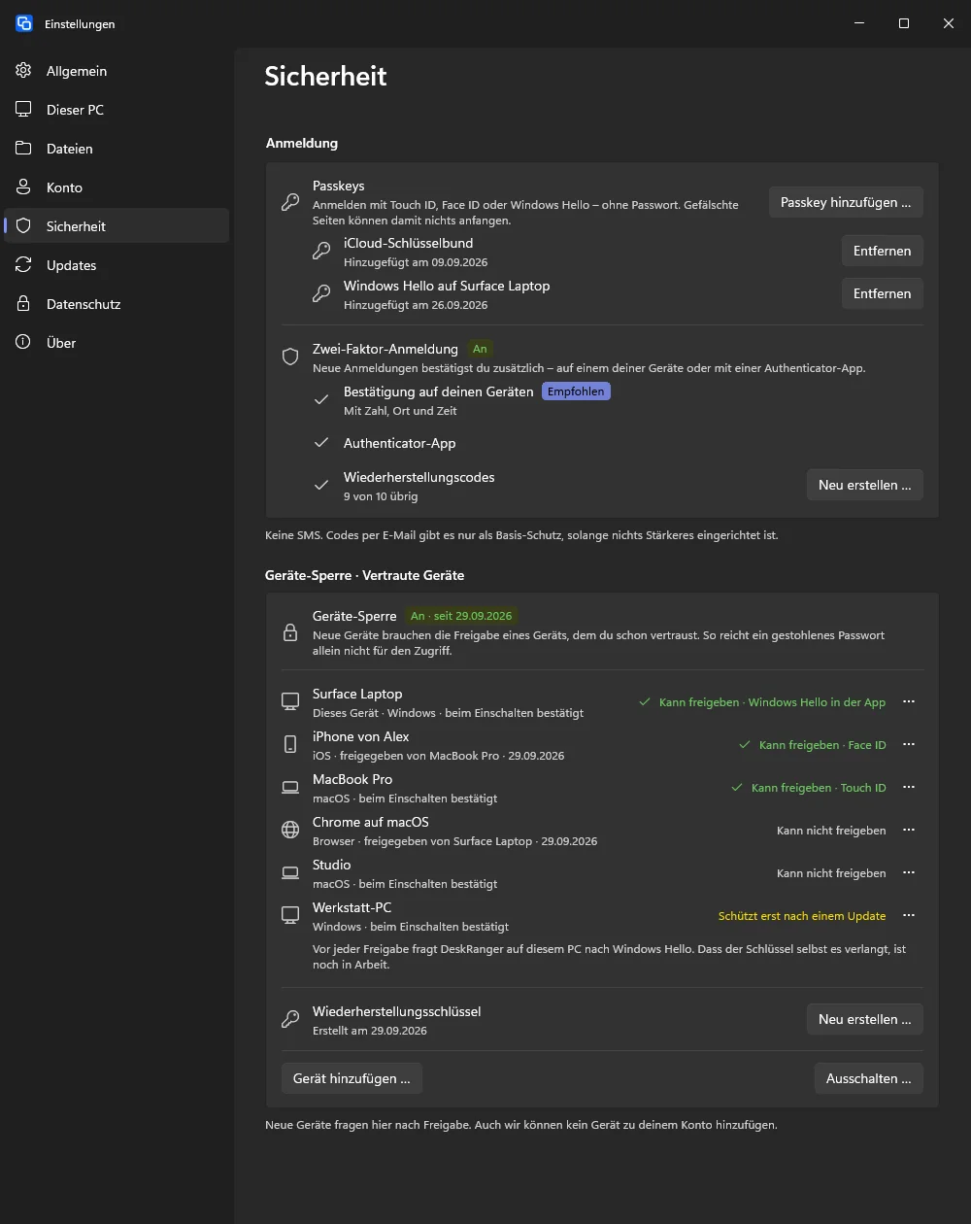Click the key icon beside Windows Hello passkey
Image resolution: width=971 pixels, height=1224 pixels.
click(320, 293)
